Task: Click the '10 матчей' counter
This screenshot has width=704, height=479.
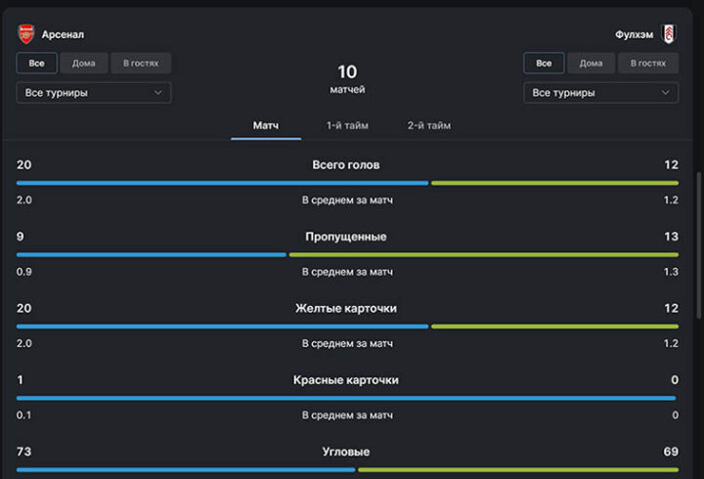Action: pyautogui.click(x=347, y=78)
